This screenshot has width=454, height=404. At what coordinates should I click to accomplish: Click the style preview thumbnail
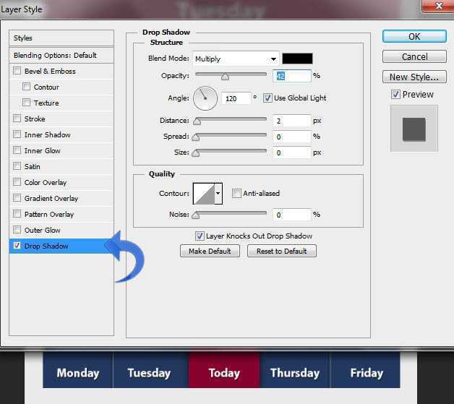[414, 129]
